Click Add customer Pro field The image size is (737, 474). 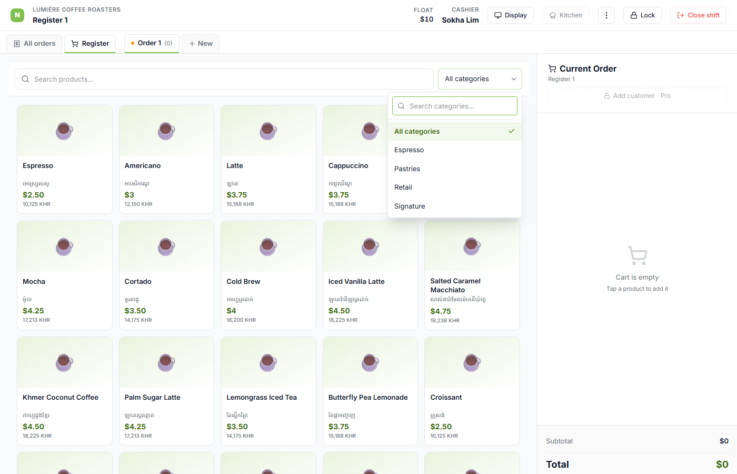637,96
